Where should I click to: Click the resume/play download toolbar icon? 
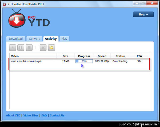coord(13,47)
